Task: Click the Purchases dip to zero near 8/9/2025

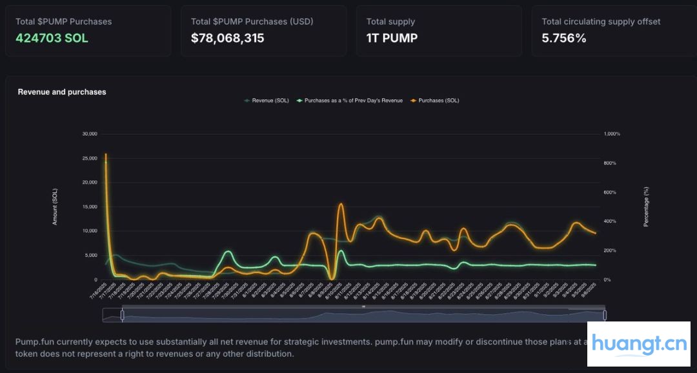Action: click(x=331, y=278)
